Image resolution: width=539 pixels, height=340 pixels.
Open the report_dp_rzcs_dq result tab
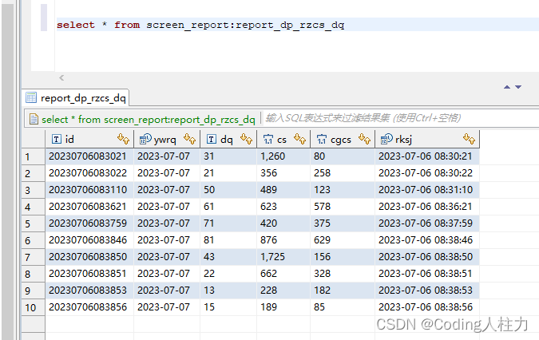pyautogui.click(x=76, y=98)
